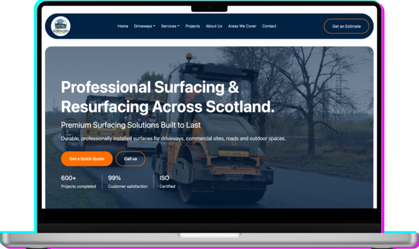419x249 pixels.
Task: Open the Contact page
Action: click(x=269, y=26)
